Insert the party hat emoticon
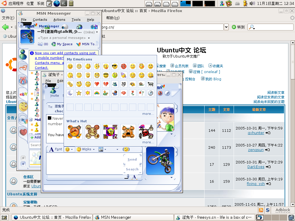 click(124, 75)
